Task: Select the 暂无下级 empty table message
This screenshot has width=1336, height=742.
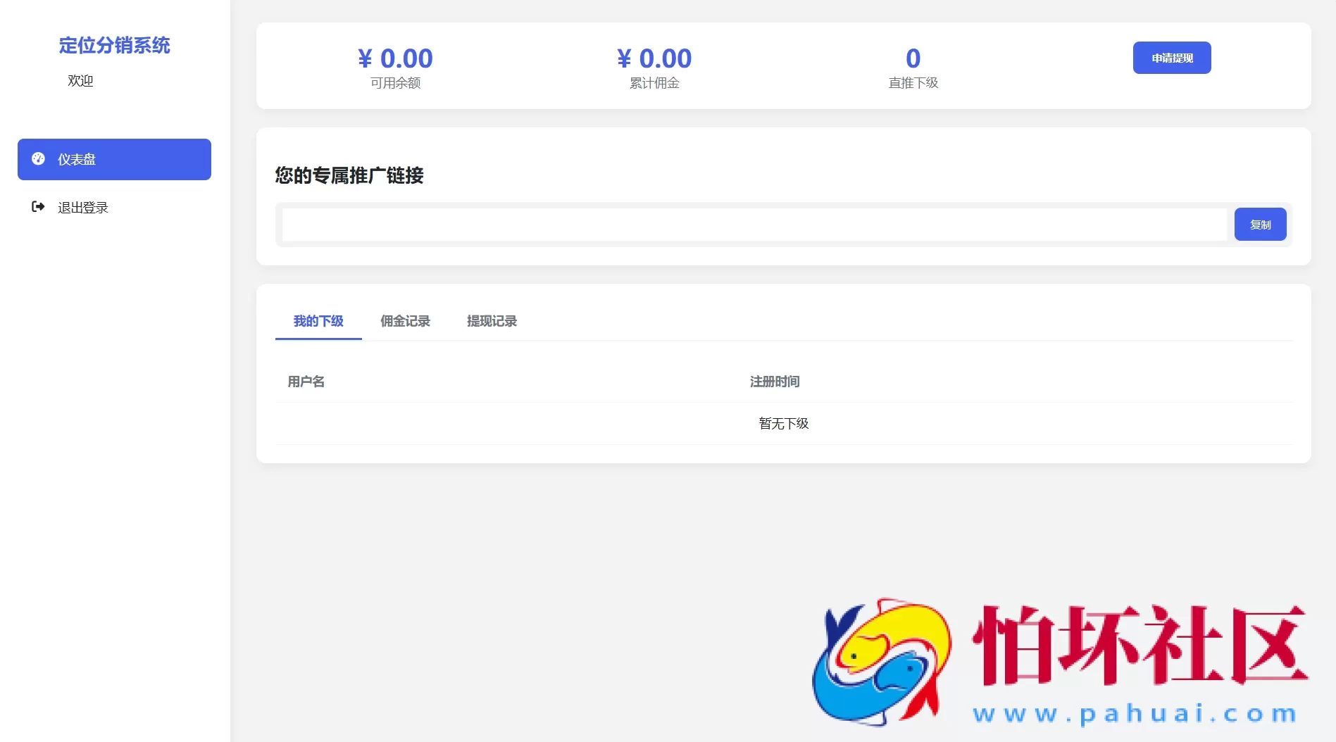Action: pos(783,423)
